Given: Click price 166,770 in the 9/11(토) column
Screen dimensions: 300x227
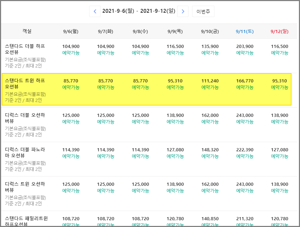Looking at the screenshot, I should click(245, 81).
